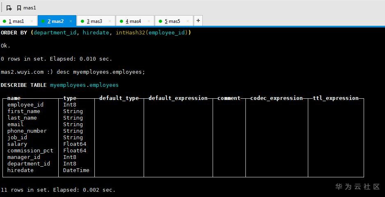
Task: Click the green status dot on mas4 tab
Action: (x=121, y=21)
